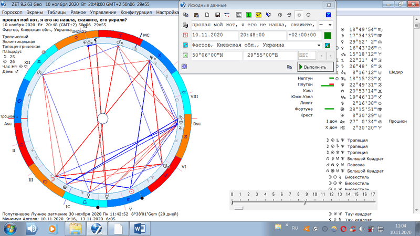Toggle the small circle chart-type button

click(x=299, y=15)
